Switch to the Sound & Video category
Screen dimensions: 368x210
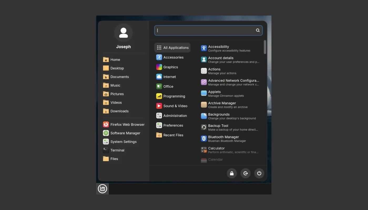tap(175, 106)
